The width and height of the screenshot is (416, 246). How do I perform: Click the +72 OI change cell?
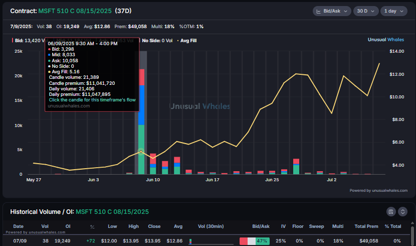click(x=91, y=241)
